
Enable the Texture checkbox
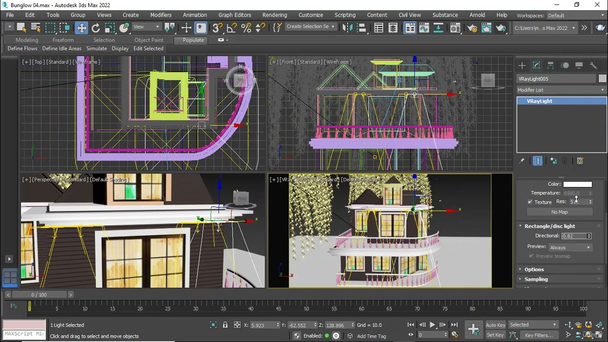coord(530,202)
